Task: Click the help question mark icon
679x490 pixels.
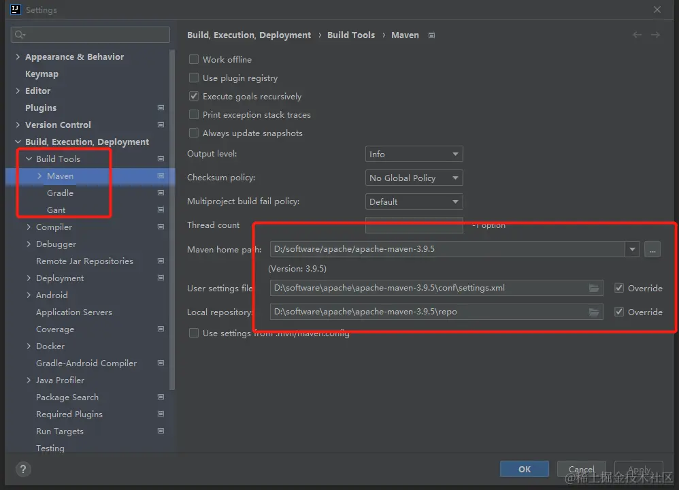Action: pyautogui.click(x=23, y=469)
